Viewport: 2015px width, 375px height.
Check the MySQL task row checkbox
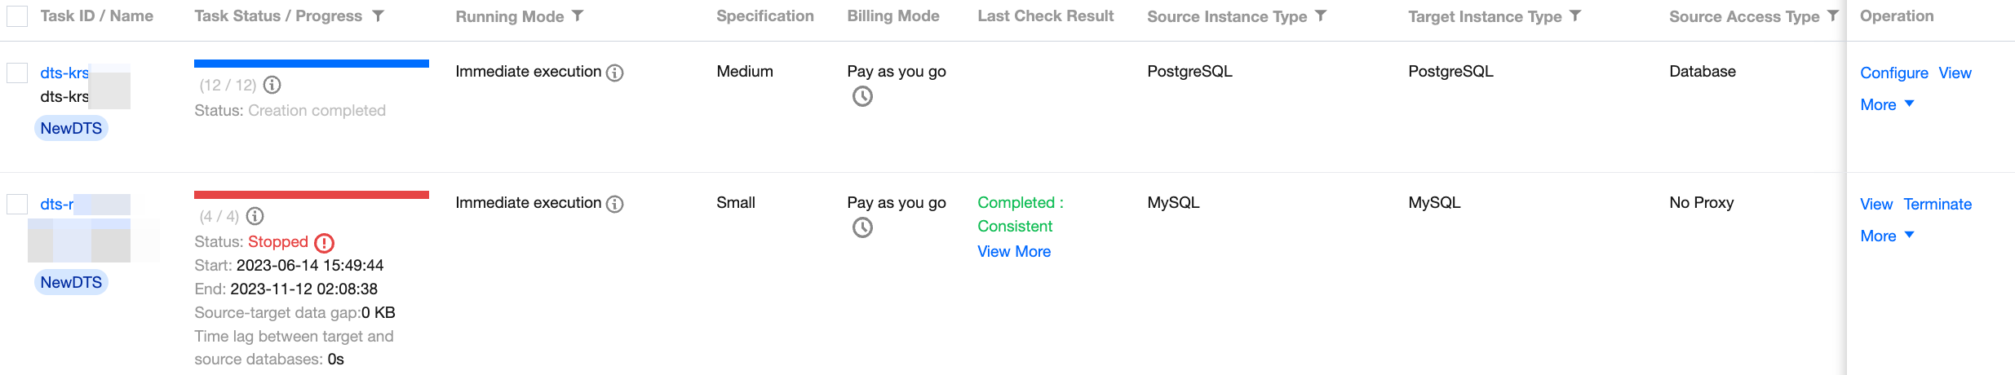pos(17,204)
